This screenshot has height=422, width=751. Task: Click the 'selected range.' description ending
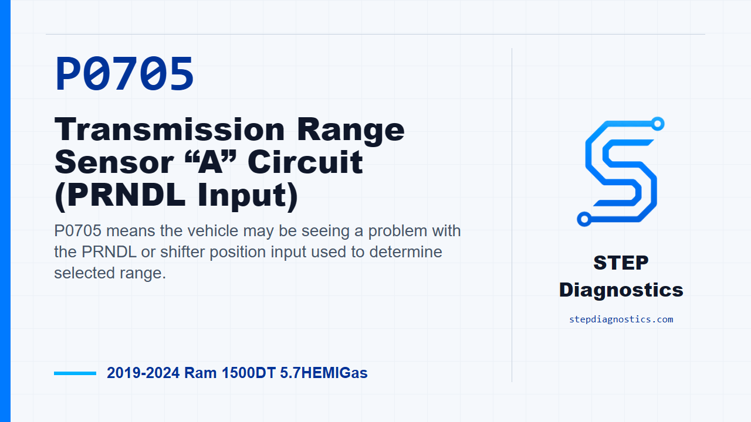(x=110, y=273)
